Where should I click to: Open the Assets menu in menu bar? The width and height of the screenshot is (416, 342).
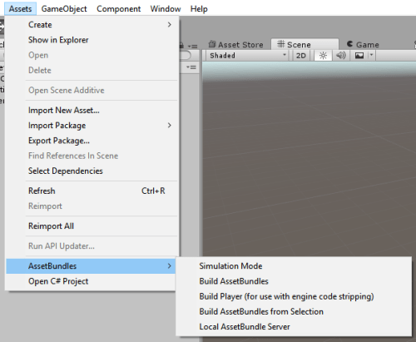(20, 9)
